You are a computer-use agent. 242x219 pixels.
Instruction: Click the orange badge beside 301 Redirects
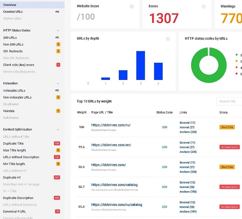coord(58,51)
